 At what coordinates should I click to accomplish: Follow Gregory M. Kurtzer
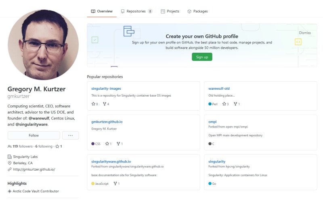34,136
